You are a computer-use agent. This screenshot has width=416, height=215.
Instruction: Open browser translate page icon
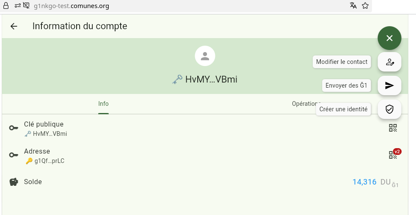tap(353, 6)
